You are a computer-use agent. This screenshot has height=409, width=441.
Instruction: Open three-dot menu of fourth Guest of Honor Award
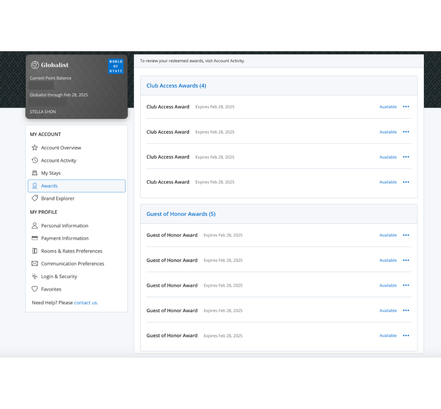click(x=406, y=310)
